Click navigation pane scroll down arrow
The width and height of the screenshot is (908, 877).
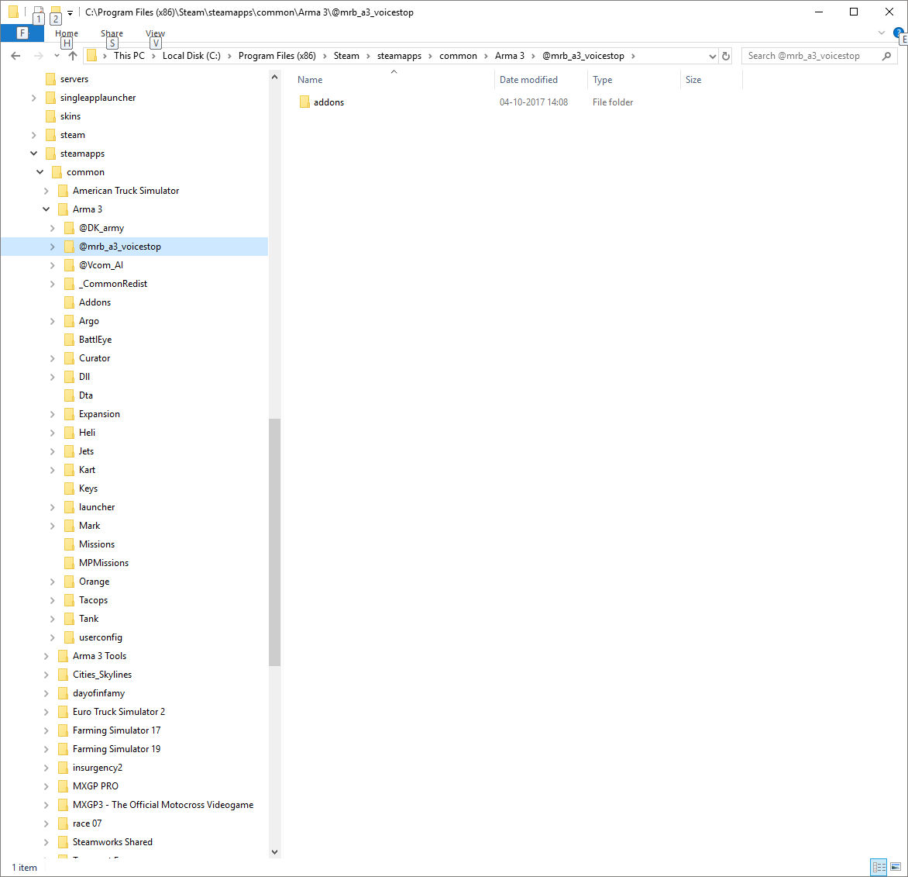pyautogui.click(x=274, y=851)
